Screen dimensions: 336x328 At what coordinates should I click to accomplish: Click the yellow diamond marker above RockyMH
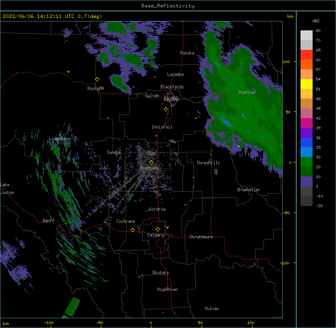pos(97,79)
